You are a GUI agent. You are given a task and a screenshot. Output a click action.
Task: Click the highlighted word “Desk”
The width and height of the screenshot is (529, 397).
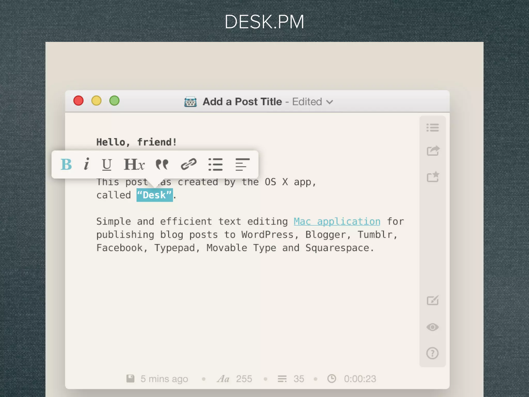click(x=154, y=195)
